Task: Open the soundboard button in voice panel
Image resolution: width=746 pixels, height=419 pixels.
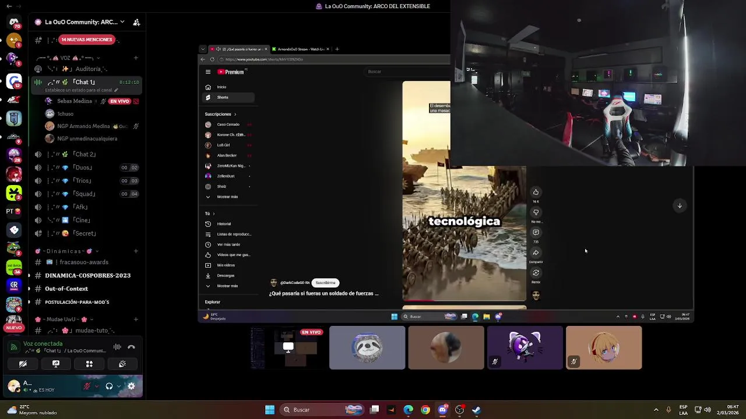Action: pyautogui.click(x=122, y=364)
